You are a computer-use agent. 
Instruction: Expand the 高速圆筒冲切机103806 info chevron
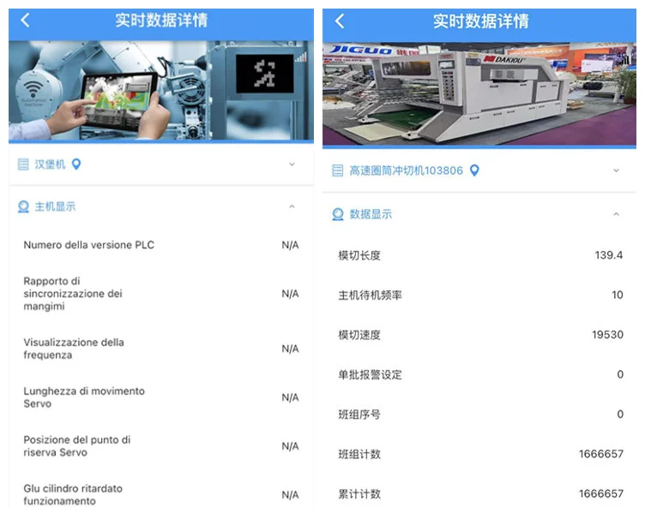616,170
